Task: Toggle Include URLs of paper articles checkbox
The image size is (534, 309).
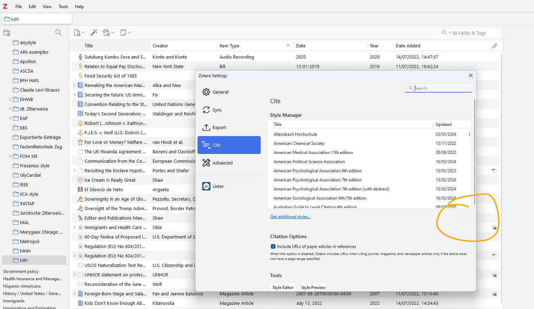Action: (x=273, y=247)
